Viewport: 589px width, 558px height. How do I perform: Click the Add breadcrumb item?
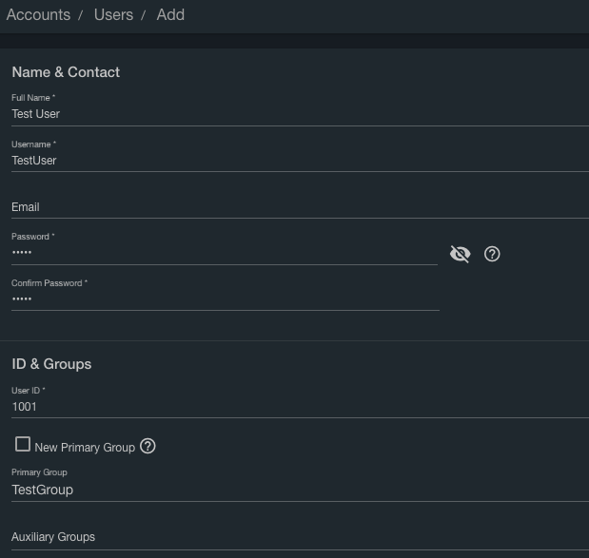click(170, 15)
